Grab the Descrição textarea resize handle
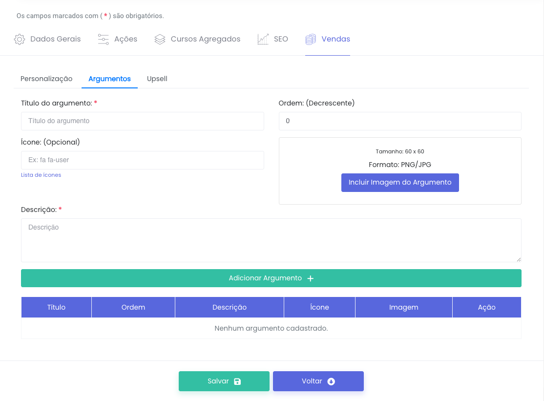Viewport: 544px width, 401px height. point(519,259)
